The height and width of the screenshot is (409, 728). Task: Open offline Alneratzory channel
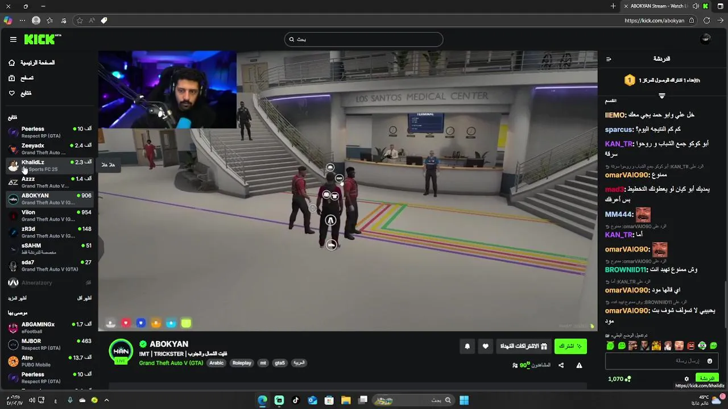(49, 282)
